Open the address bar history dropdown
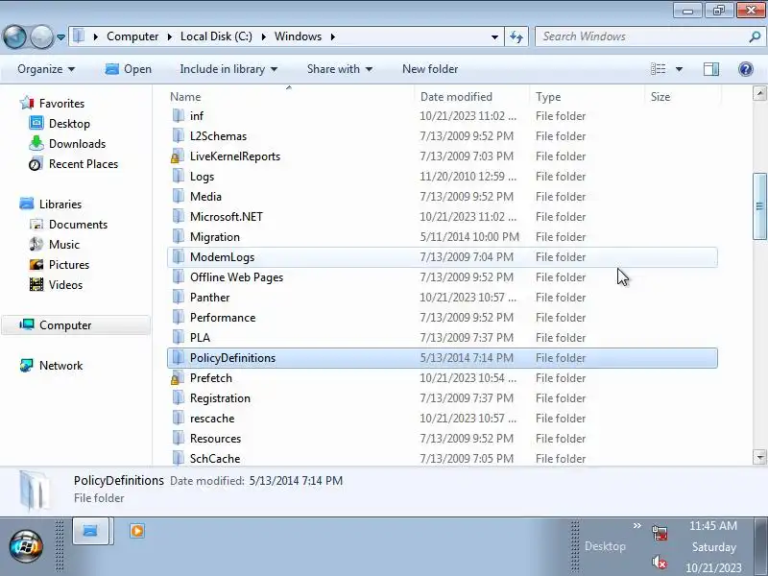Viewport: 768px width, 576px height. click(494, 36)
